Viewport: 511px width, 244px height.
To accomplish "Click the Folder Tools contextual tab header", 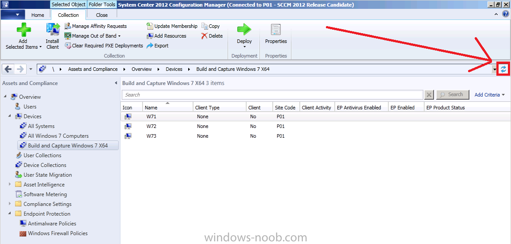I will [x=101, y=4].
